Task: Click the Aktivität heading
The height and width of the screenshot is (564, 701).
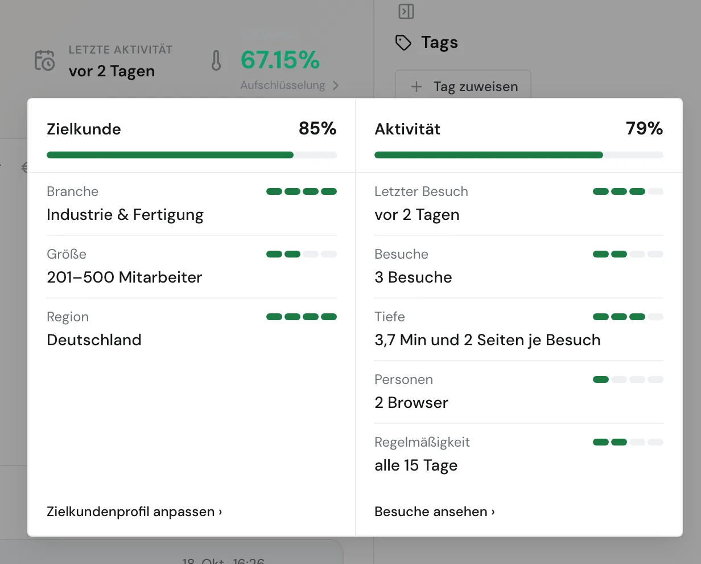Action: [x=407, y=129]
